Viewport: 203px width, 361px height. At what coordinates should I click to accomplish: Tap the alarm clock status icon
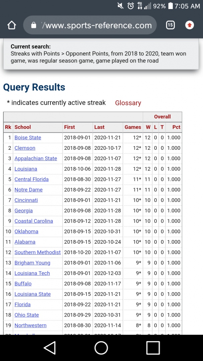131,6
